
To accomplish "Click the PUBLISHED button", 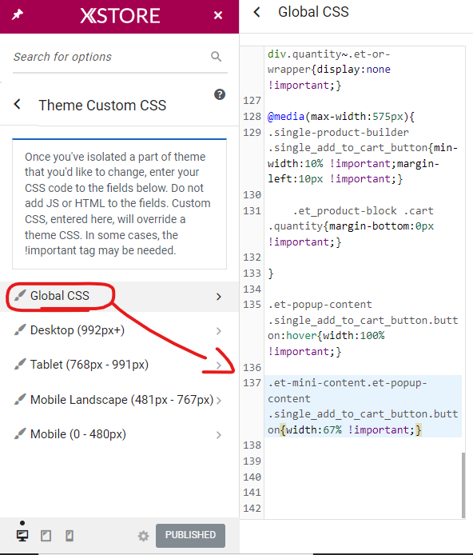I will point(190,535).
